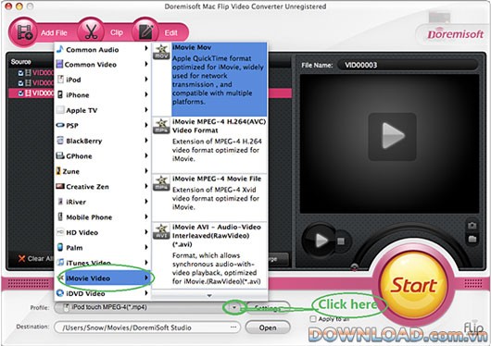Click the Common Audio music note icon
The image size is (491, 346).
(x=60, y=49)
